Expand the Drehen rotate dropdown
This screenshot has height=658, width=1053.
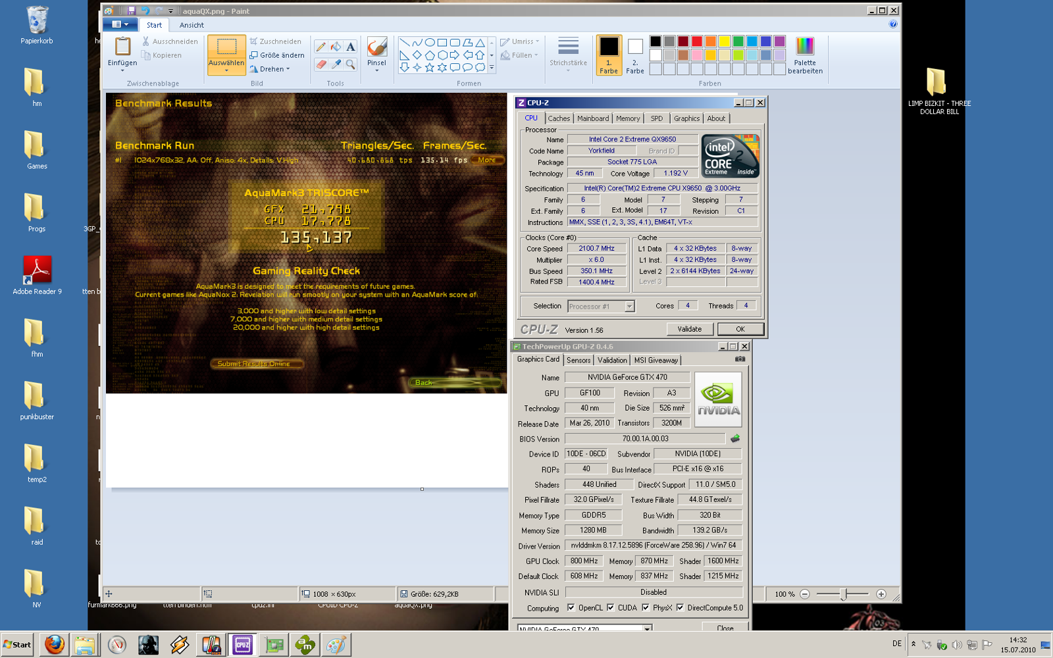click(288, 69)
